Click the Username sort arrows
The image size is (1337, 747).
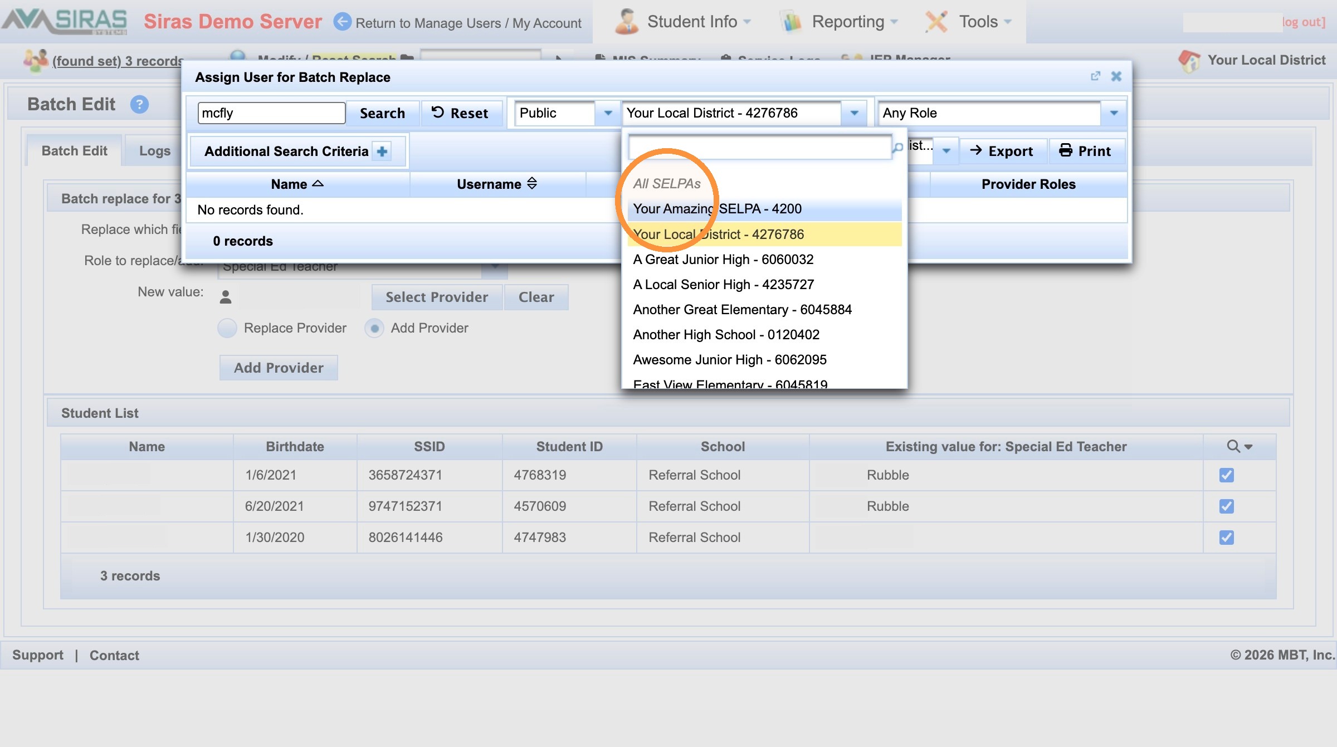tap(532, 183)
